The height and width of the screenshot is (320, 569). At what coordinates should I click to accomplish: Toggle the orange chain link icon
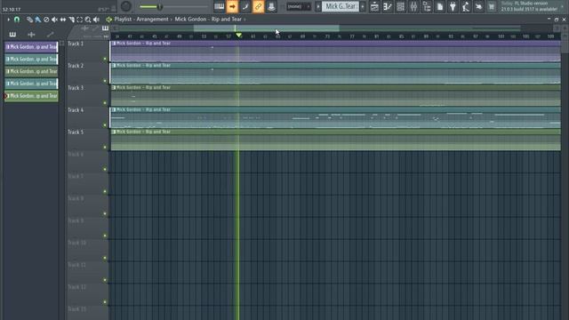258,6
